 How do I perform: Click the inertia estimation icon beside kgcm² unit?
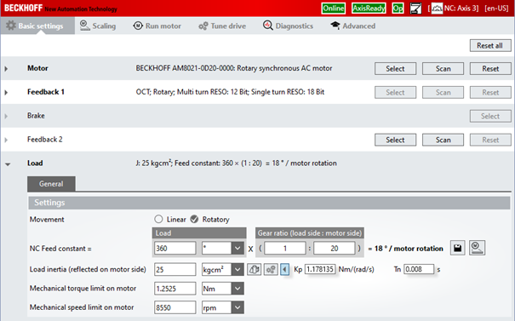click(x=254, y=270)
